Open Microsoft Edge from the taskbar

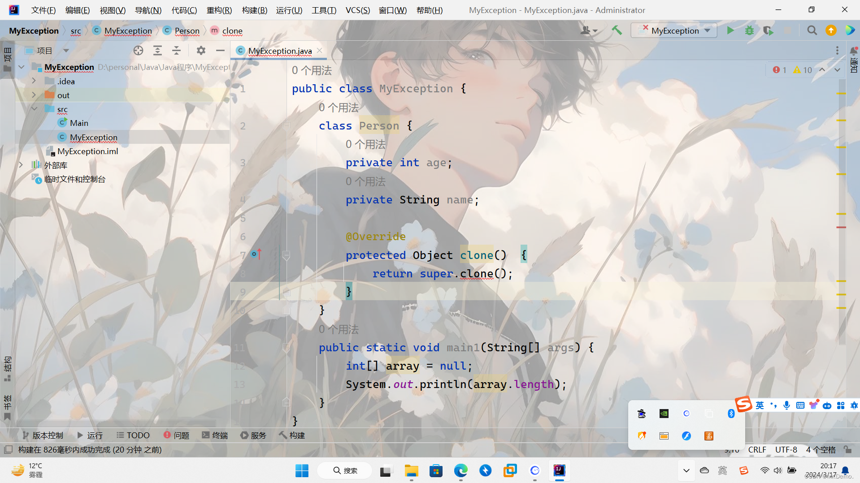460,470
